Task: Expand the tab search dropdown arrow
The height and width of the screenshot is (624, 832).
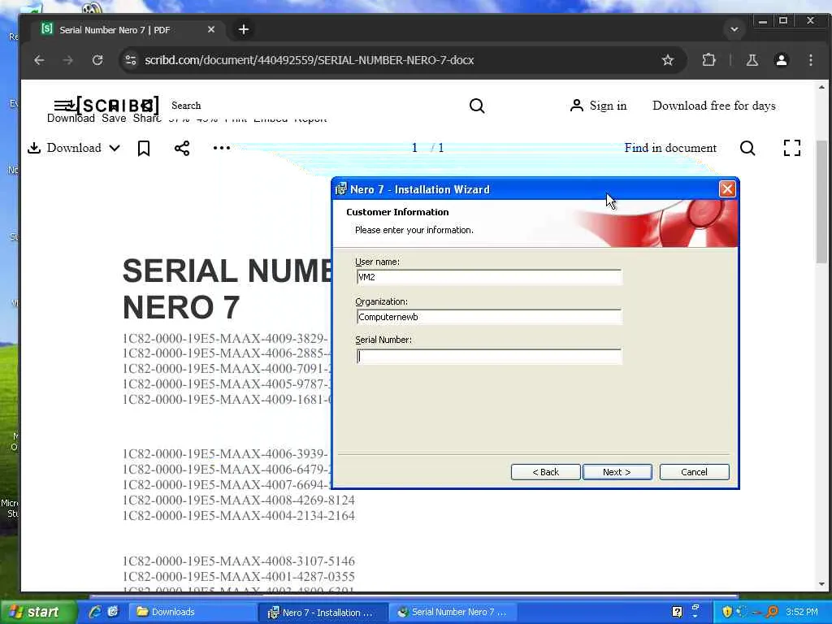Action: coord(734,29)
